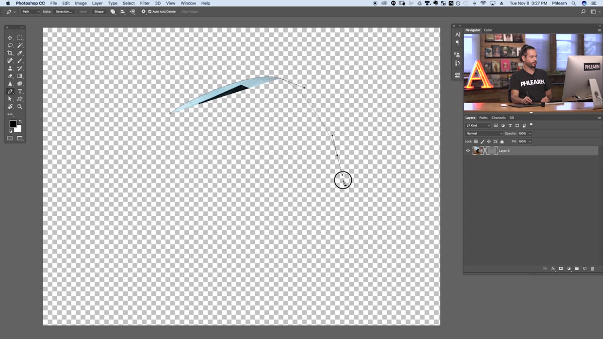
Task: Open the Layer menu
Action: tap(97, 3)
